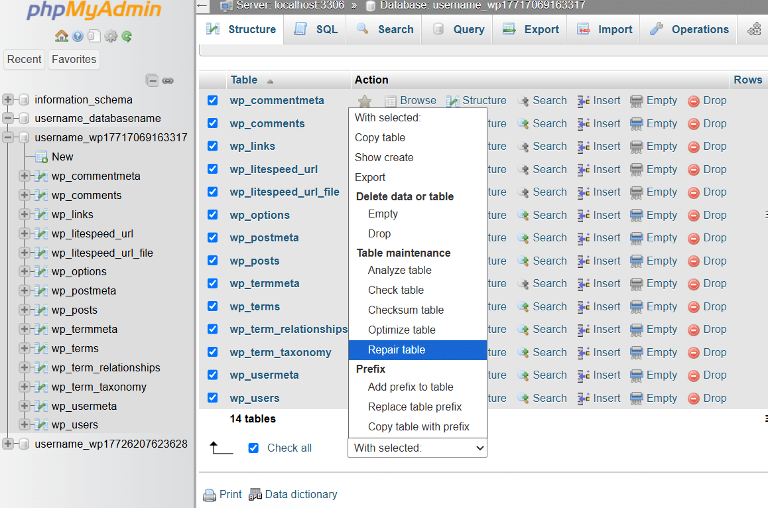
Task: Click wp_commentmeta table icon in sidebar tree
Action: pyautogui.click(x=42, y=176)
